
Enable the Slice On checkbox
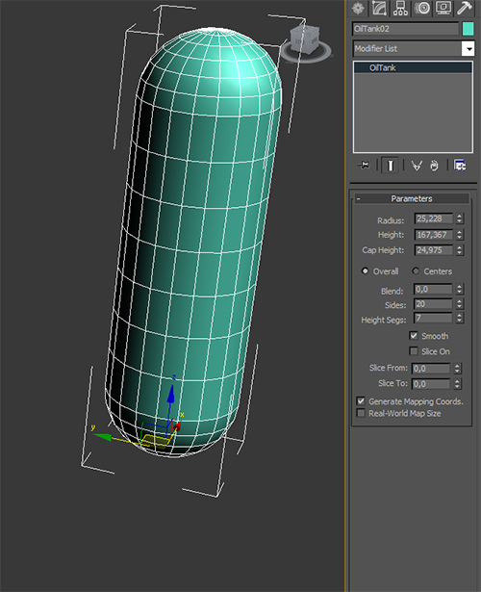[414, 351]
